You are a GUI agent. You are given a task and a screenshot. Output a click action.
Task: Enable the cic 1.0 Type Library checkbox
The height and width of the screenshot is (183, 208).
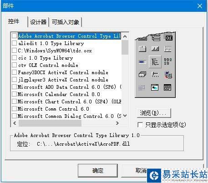[14, 58]
